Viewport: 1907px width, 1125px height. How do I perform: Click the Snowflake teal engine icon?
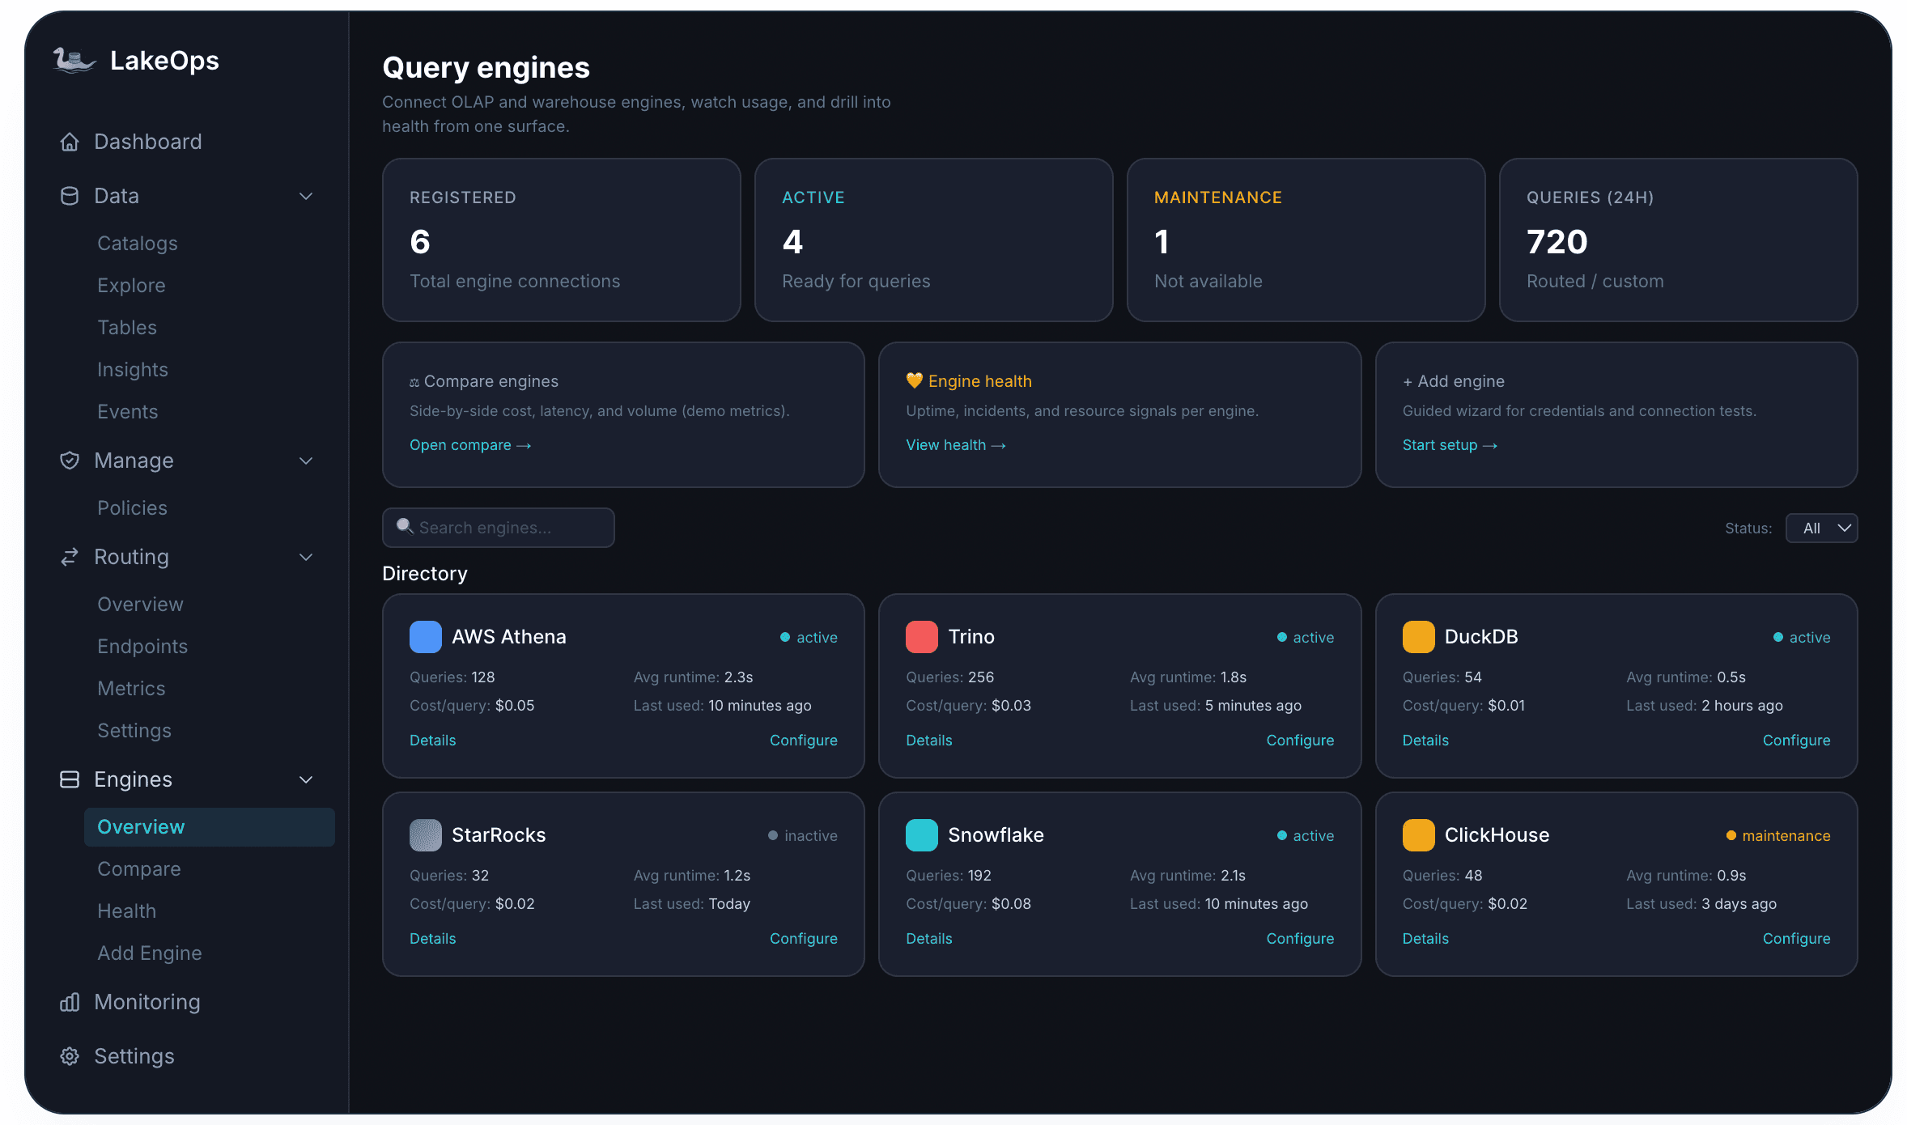click(x=922, y=835)
